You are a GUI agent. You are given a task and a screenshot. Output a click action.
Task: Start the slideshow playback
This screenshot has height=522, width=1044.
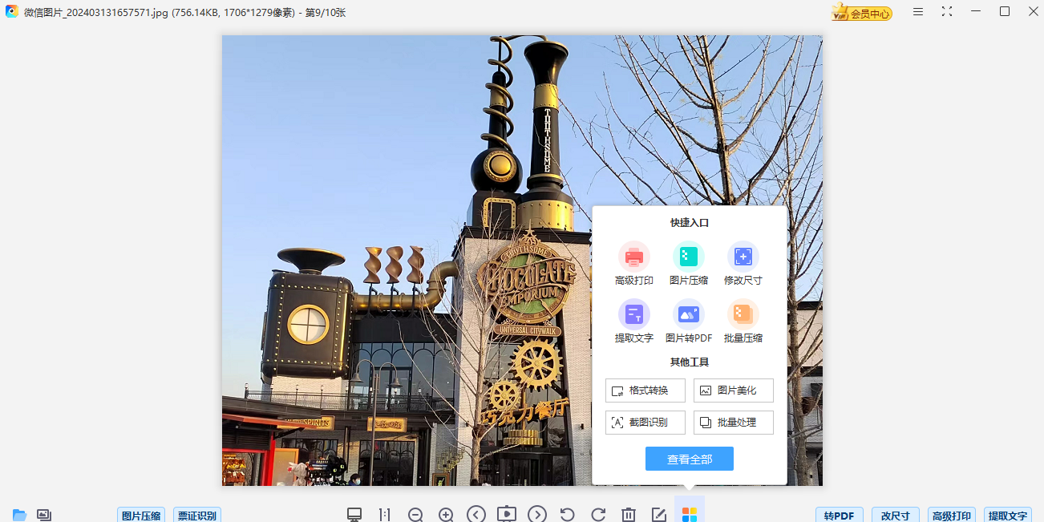click(507, 514)
